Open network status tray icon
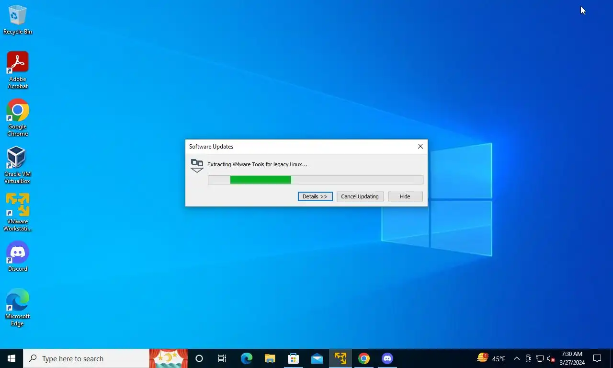The height and width of the screenshot is (368, 613). (540, 358)
